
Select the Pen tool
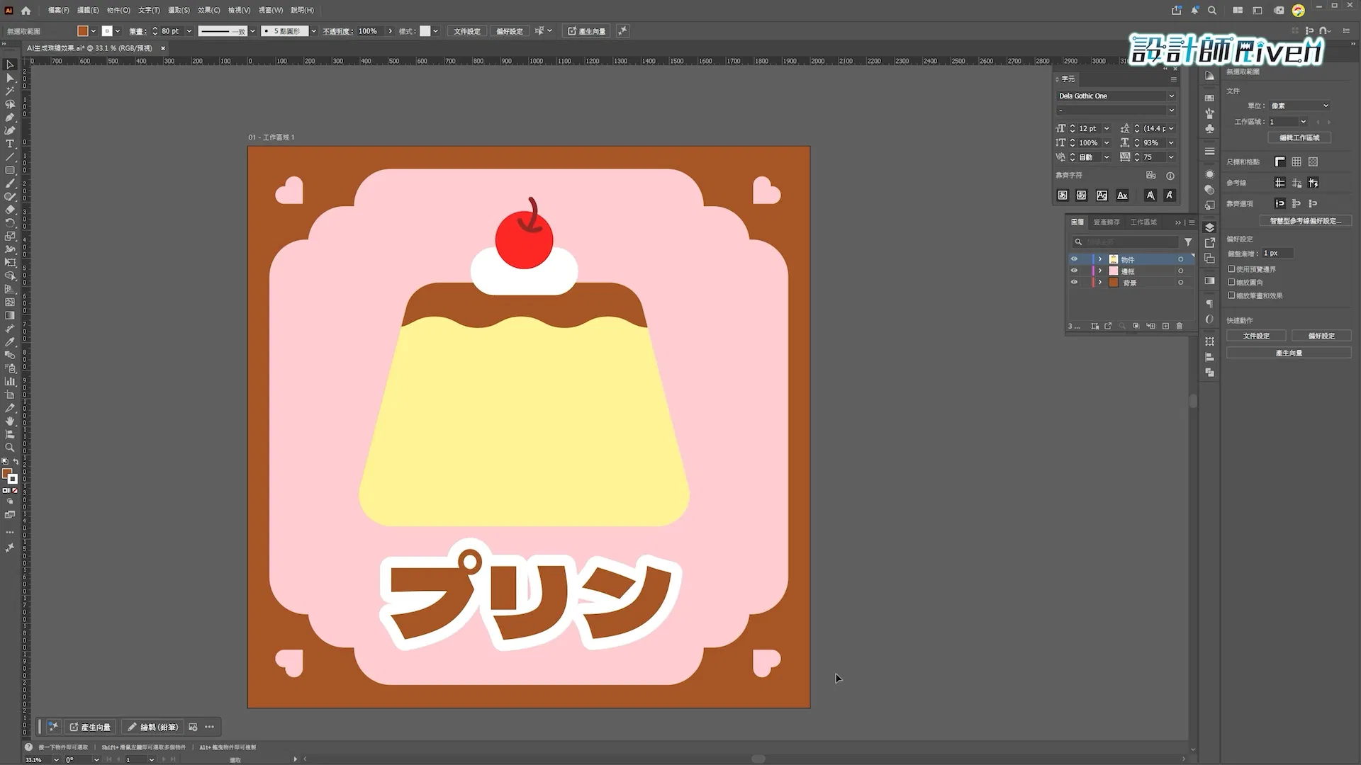pos(10,118)
